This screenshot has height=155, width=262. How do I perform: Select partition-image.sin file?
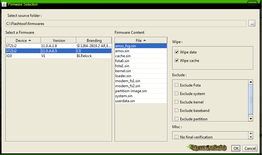tap(141, 91)
